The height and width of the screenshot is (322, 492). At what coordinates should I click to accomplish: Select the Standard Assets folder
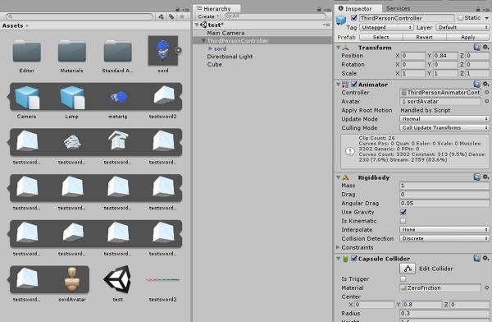click(117, 51)
